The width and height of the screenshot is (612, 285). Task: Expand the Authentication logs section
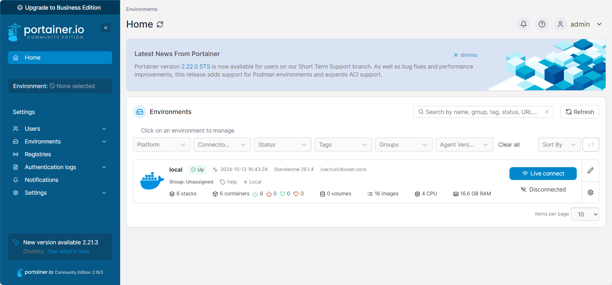(104, 167)
